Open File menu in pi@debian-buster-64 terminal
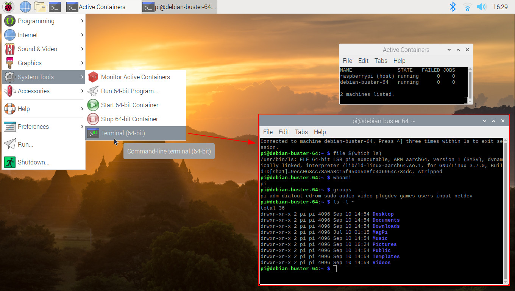Viewport: 515px width, 291px height. 268,132
